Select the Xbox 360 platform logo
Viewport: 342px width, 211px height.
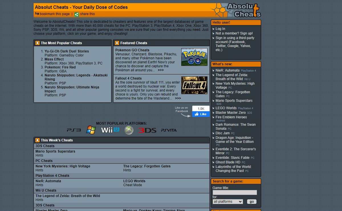pos(129,130)
